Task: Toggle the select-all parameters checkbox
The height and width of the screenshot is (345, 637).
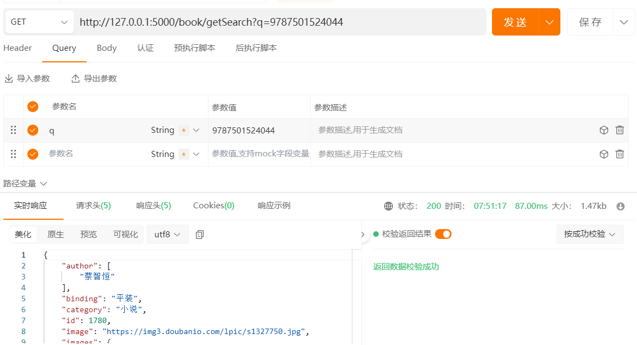Action: click(x=33, y=106)
